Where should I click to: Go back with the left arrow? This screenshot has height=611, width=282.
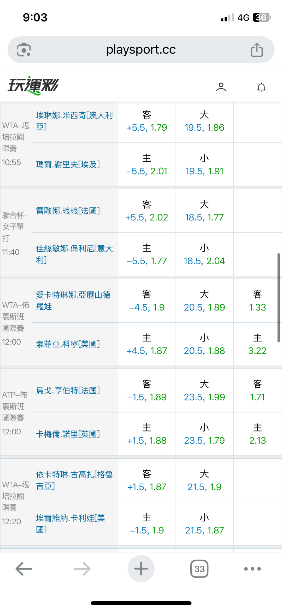point(24,569)
